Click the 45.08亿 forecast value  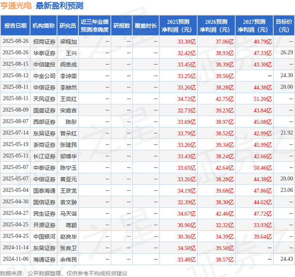click(x=263, y=122)
